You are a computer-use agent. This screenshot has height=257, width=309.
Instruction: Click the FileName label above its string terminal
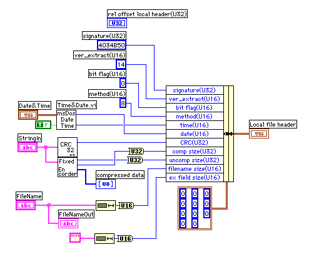click(29, 196)
